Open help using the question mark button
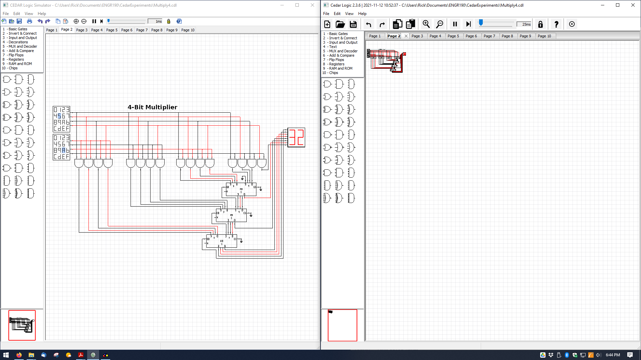The height and width of the screenshot is (360, 641). coord(556,24)
